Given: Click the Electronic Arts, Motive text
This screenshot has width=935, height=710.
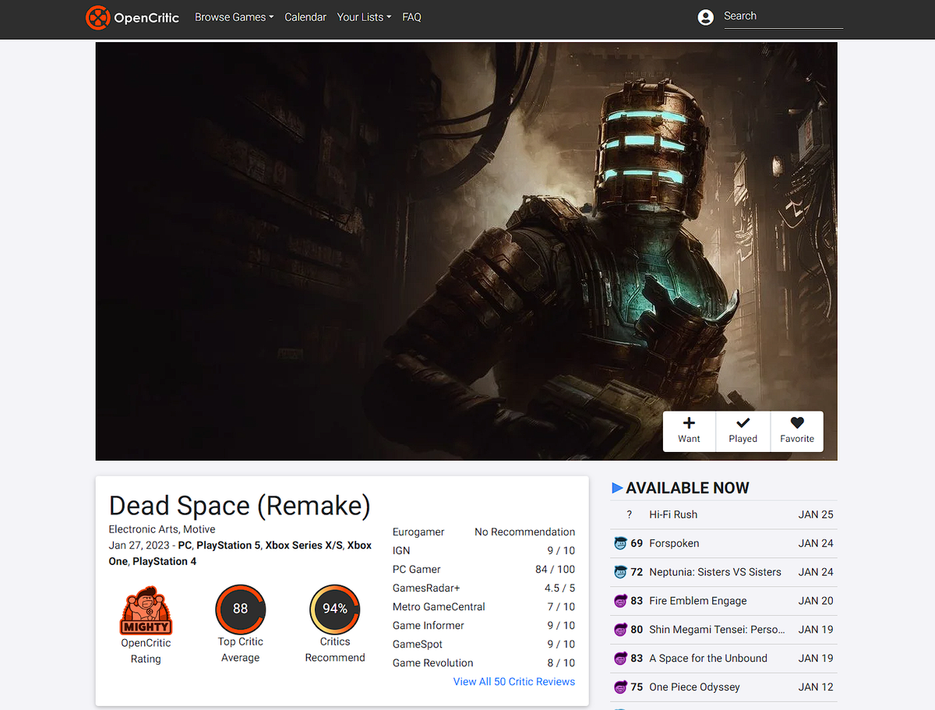Looking at the screenshot, I should pyautogui.click(x=162, y=529).
